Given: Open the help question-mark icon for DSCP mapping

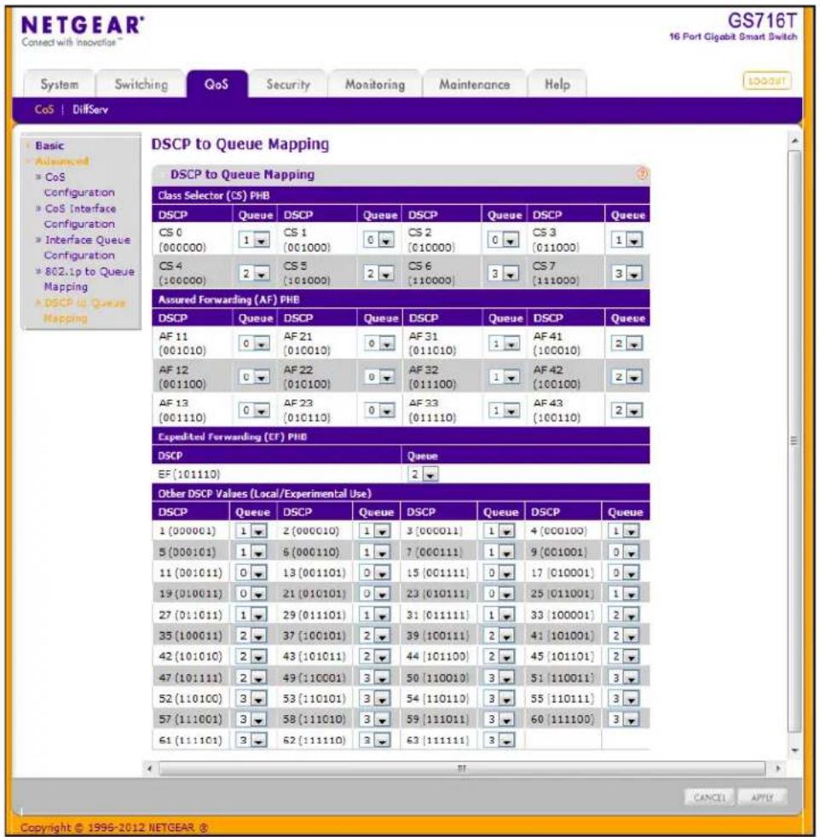Looking at the screenshot, I should [642, 174].
